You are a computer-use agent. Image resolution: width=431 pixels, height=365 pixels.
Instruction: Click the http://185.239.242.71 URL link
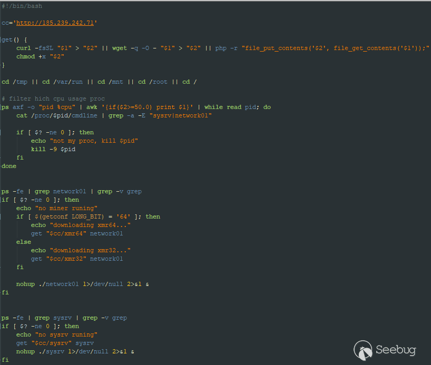point(55,23)
